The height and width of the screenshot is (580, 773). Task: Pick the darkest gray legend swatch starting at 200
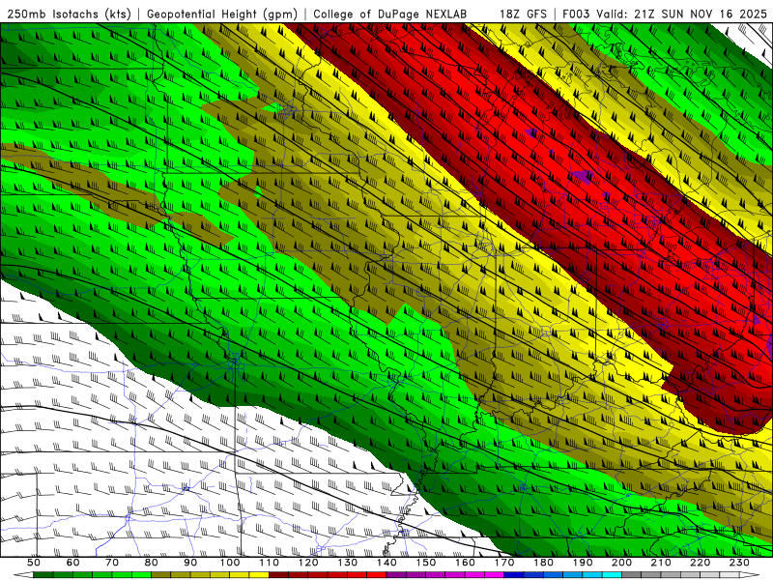632,575
